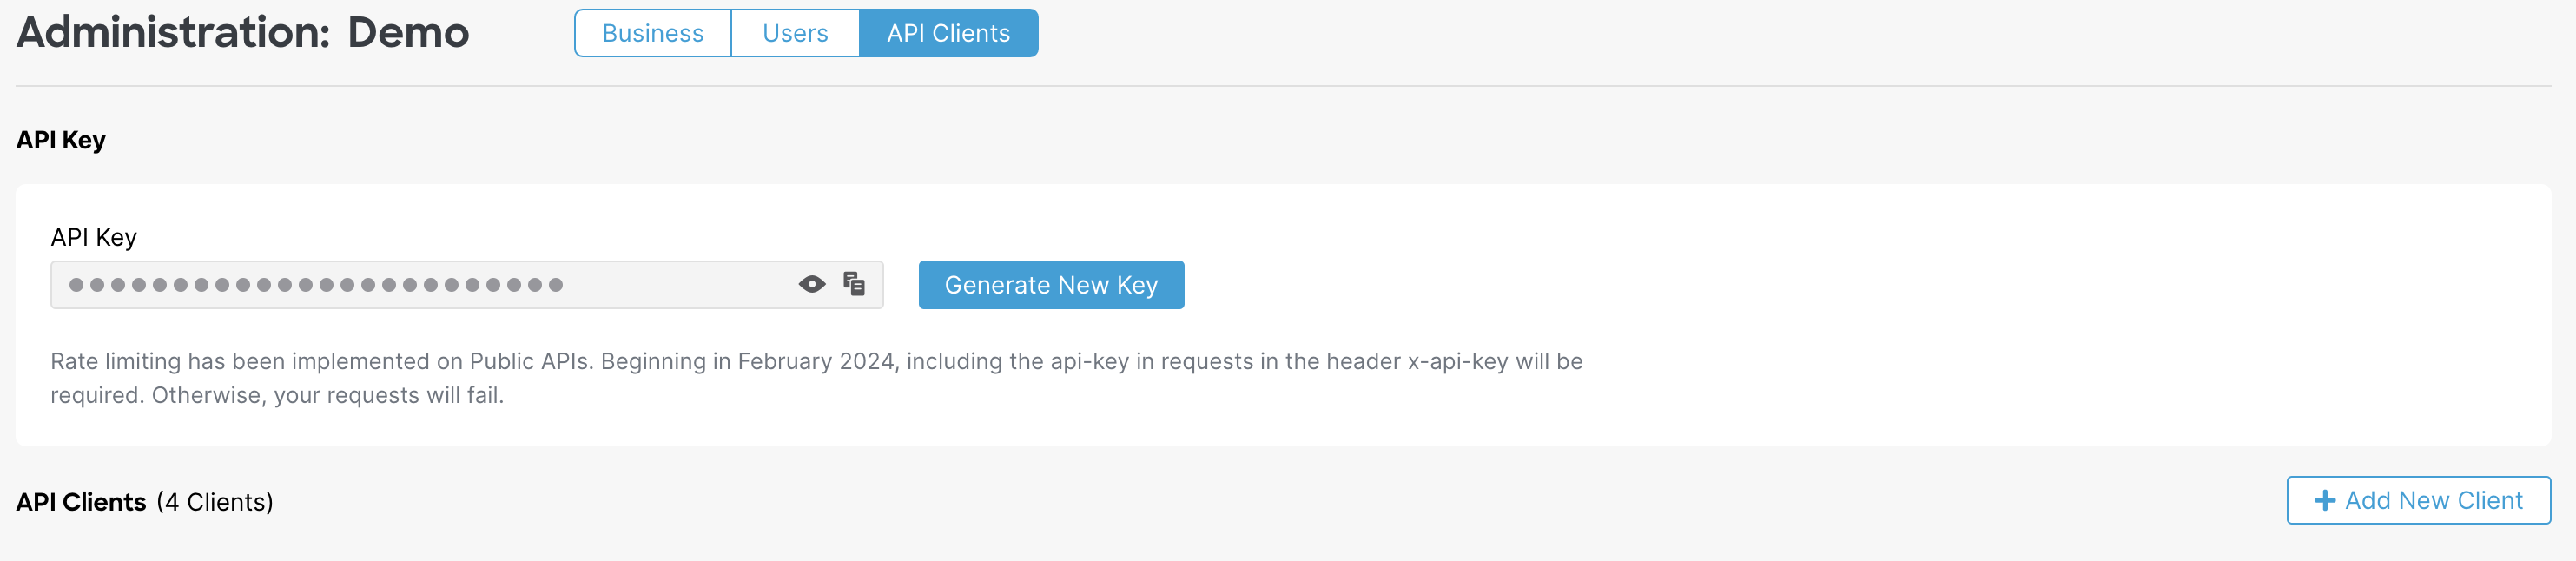The width and height of the screenshot is (2576, 561).
Task: Toggle key masking in the API Key field
Action: (812, 284)
